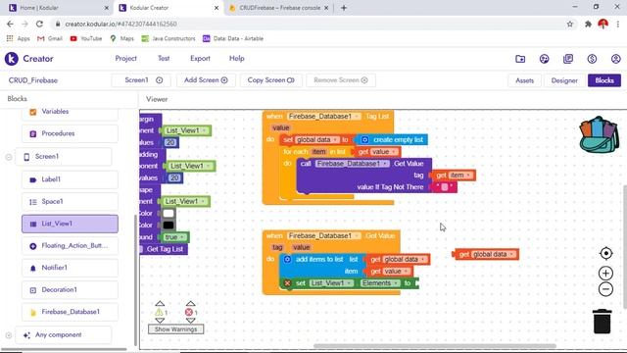Jump to next error with down arrow

190,321
